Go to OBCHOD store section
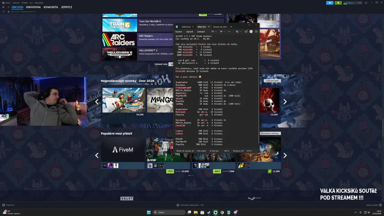The image size is (384, 216). (x=17, y=7)
